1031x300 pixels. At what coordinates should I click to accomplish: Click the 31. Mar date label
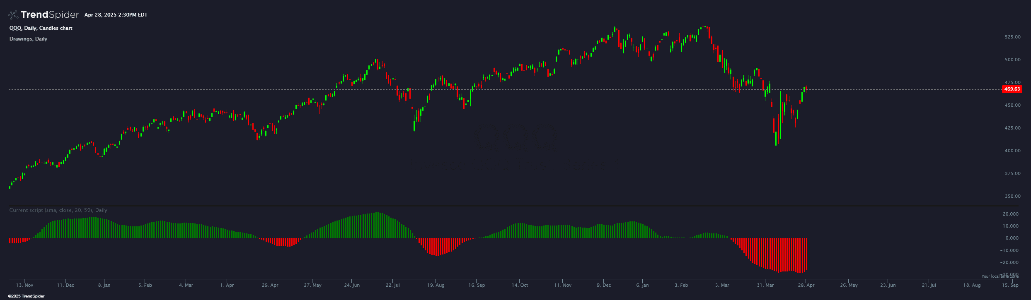[x=765, y=285]
